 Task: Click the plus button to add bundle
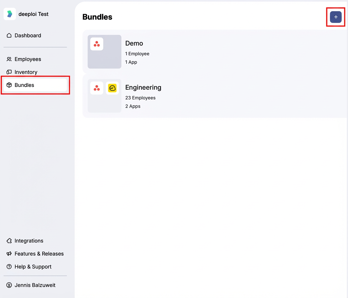click(x=336, y=17)
